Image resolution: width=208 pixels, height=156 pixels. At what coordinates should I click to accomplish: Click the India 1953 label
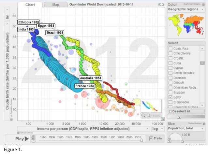26,29
